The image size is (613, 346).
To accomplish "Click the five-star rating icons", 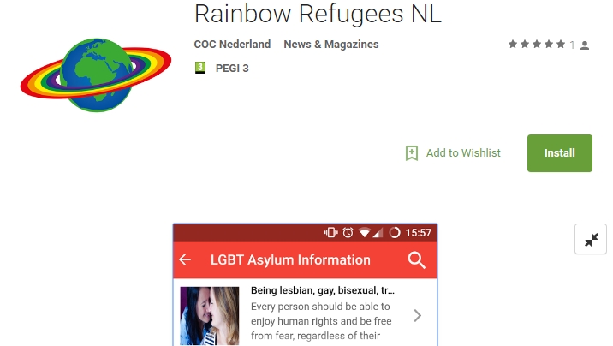I will pyautogui.click(x=537, y=45).
